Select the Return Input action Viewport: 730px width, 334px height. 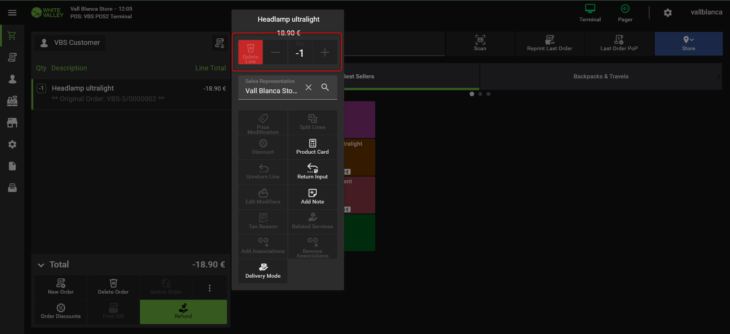pos(312,172)
